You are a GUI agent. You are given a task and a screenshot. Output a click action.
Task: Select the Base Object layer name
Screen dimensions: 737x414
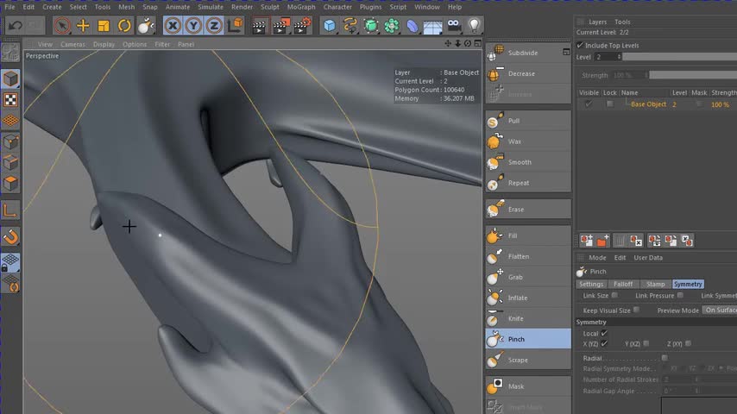648,104
